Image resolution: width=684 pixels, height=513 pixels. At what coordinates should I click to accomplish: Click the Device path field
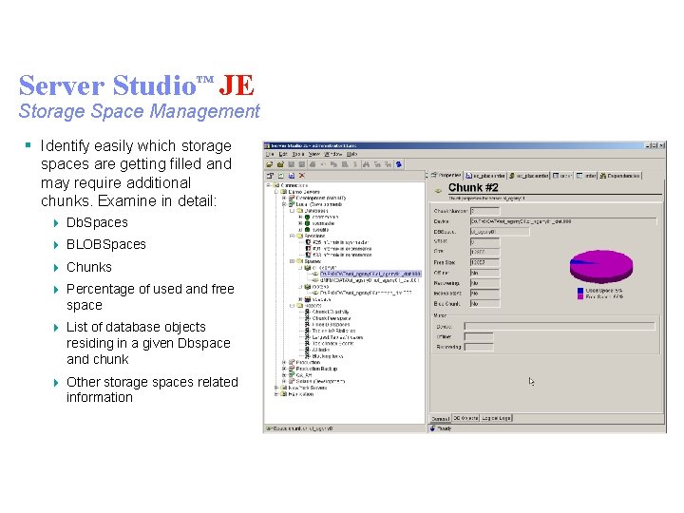[x=563, y=221]
